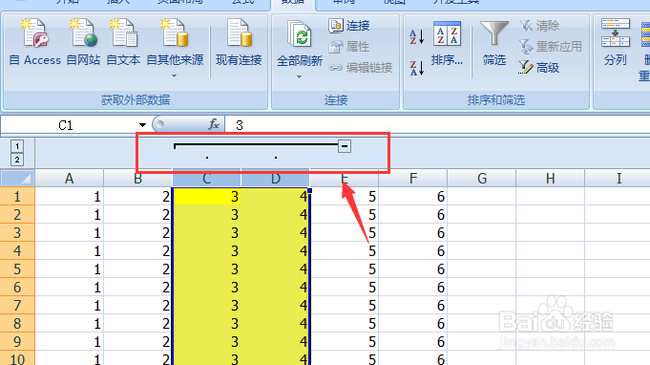Select row 7 header
The width and height of the screenshot is (650, 365).
coord(17,305)
